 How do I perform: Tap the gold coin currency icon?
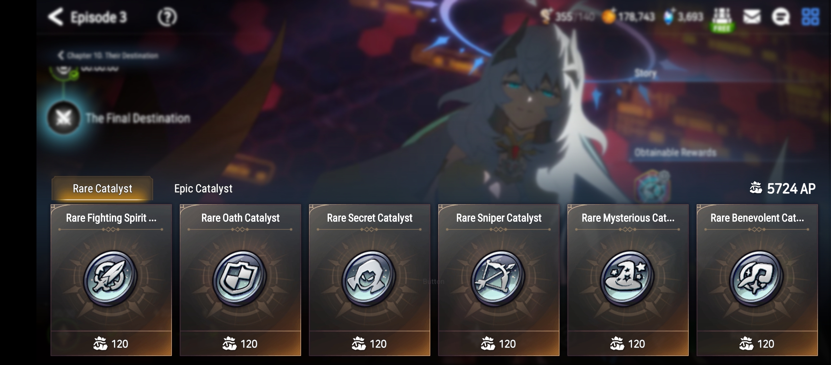[x=608, y=17]
